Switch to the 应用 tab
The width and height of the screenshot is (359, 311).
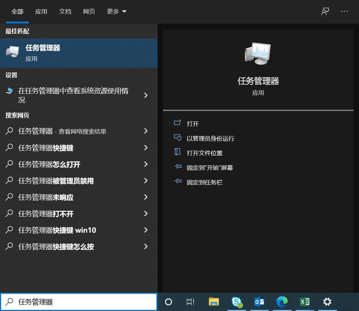click(x=41, y=11)
